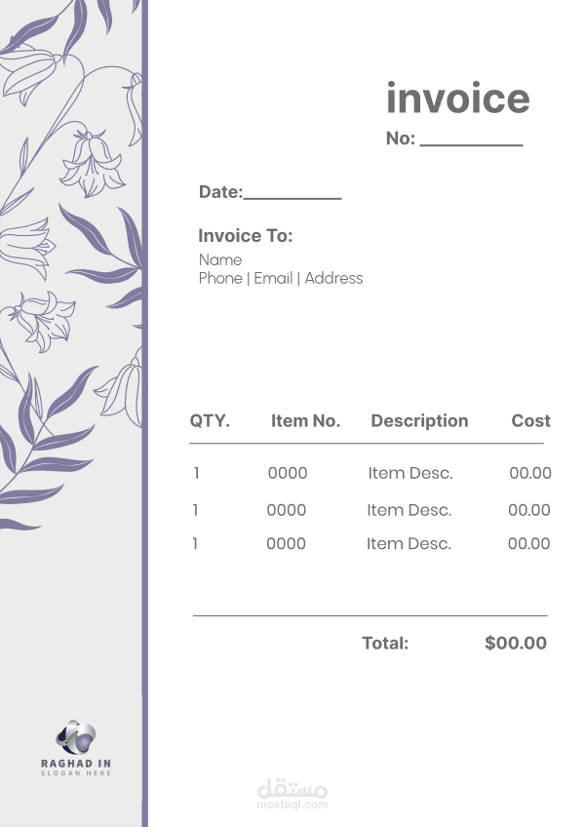The width and height of the screenshot is (585, 827).
Task: Click the Raghad In logo icon
Action: pos(75,736)
